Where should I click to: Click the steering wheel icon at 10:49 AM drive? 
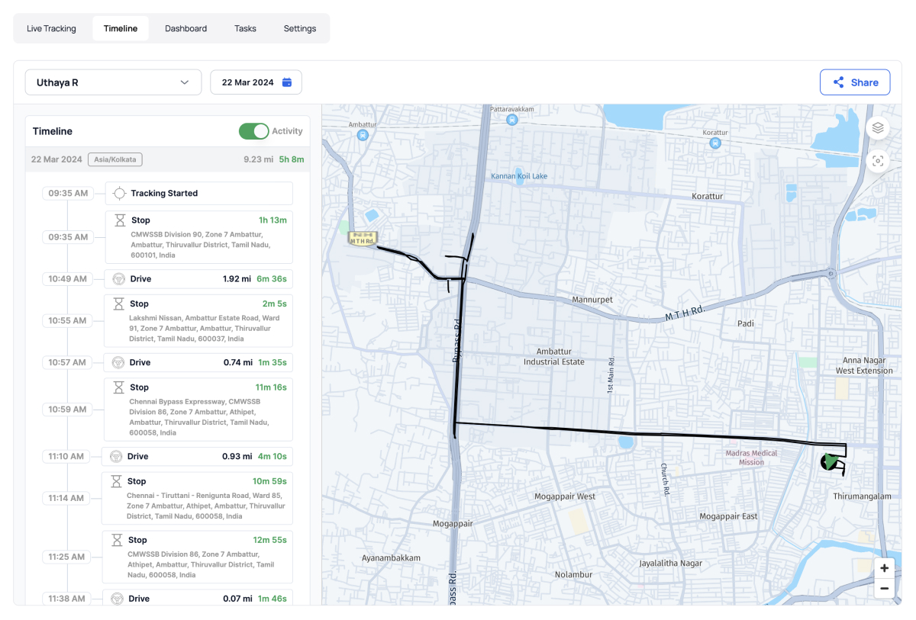[x=119, y=279]
